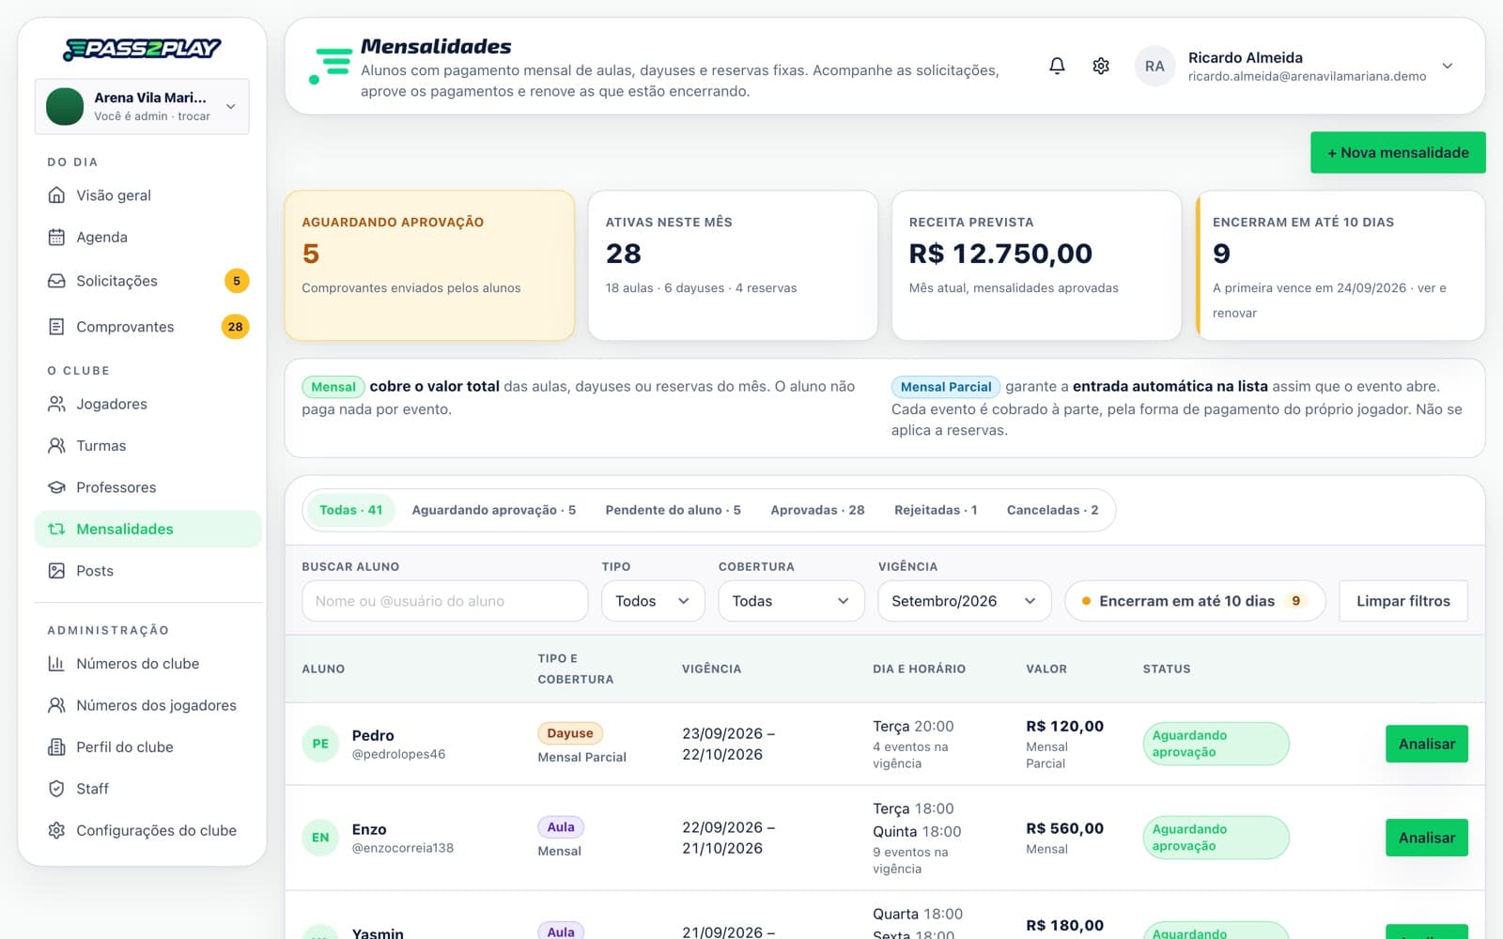The height and width of the screenshot is (939, 1503).
Task: Click Limpar filtros button
Action: click(1403, 601)
